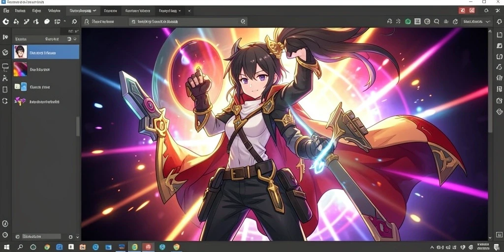The image size is (504, 252).
Task: Open the app icon menu in menu bar
Action: 6,11
